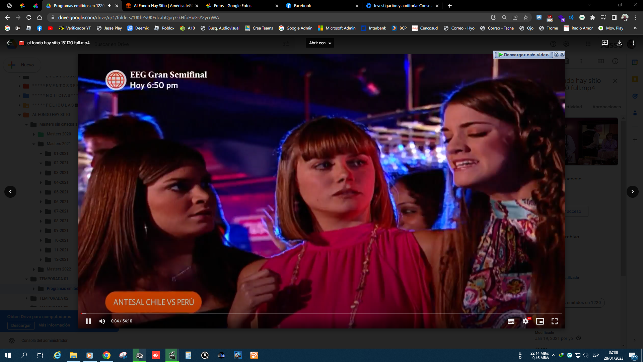Viewport: 643px width, 362px height.
Task: Toggle picture-in-picture mini player
Action: coord(540,321)
